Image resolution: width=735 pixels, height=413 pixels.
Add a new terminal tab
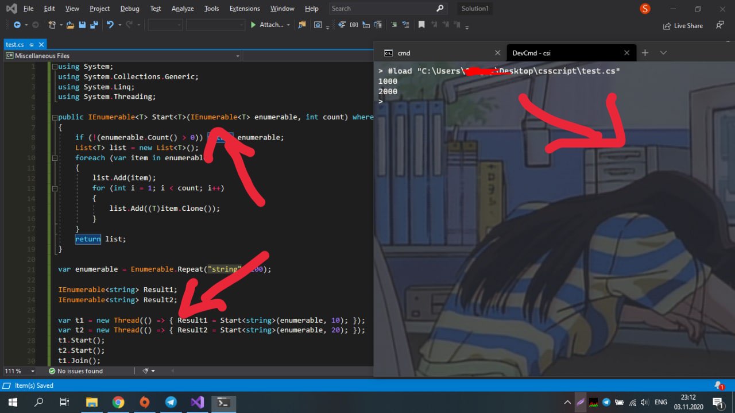point(645,53)
